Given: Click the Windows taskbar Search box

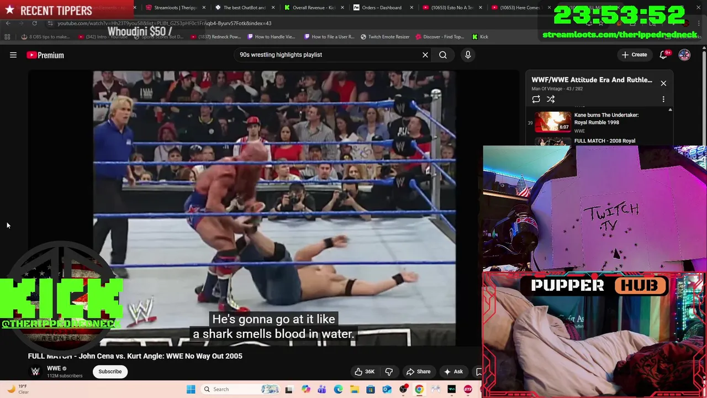Looking at the screenshot, I should click(x=241, y=389).
